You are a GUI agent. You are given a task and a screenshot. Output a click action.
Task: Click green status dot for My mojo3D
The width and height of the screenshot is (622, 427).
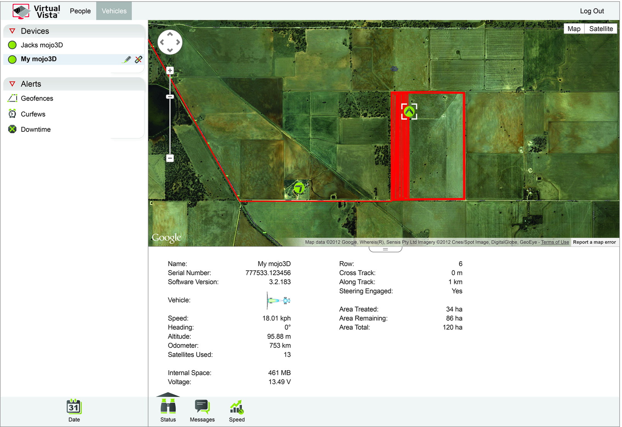[x=12, y=59]
